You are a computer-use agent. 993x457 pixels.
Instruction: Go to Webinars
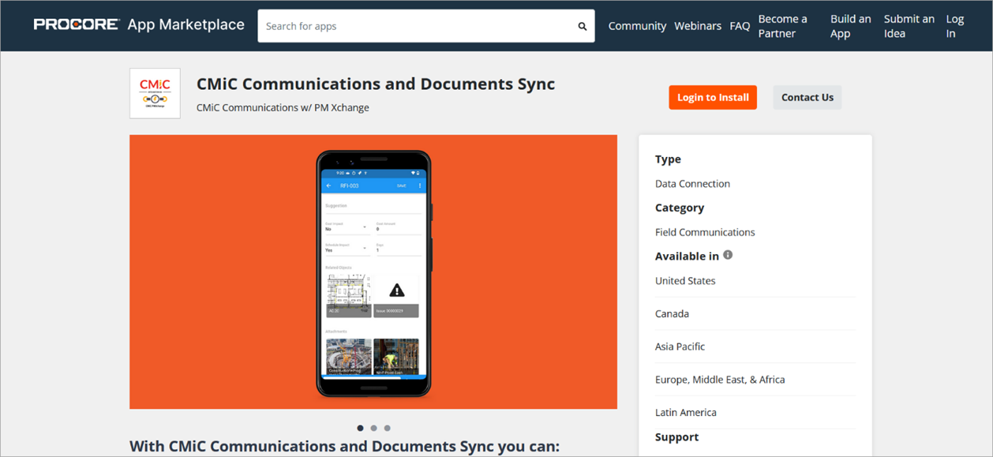(x=698, y=26)
